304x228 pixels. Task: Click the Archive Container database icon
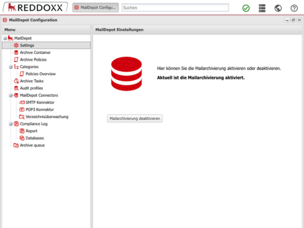(x=16, y=53)
